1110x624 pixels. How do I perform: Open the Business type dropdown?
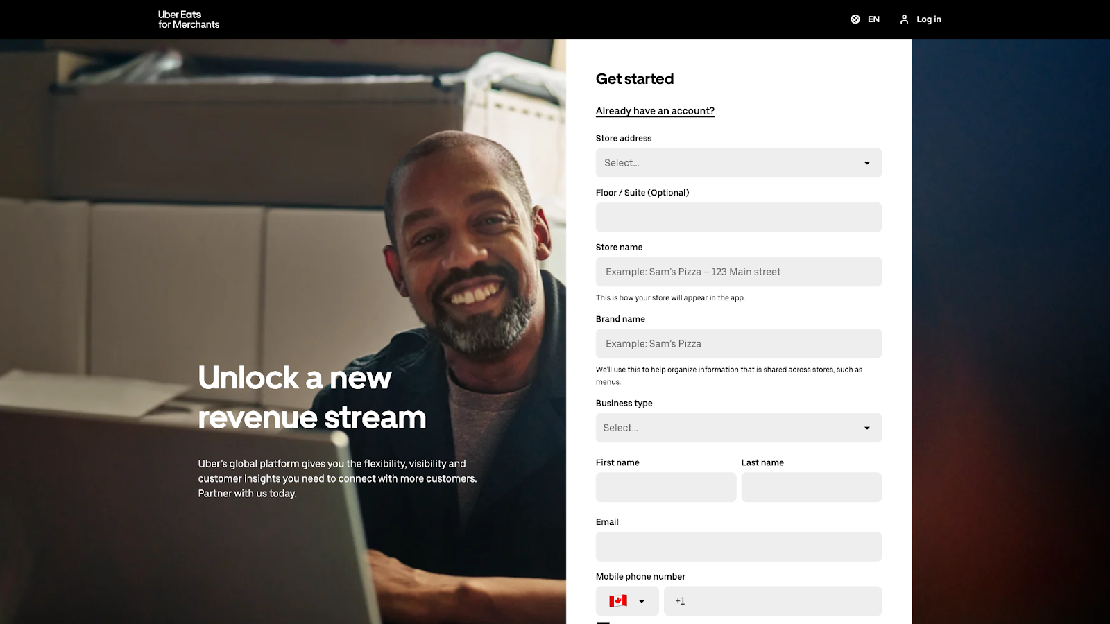coord(738,428)
